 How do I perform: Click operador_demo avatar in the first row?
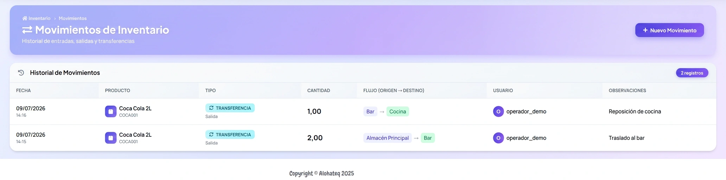[x=498, y=111]
